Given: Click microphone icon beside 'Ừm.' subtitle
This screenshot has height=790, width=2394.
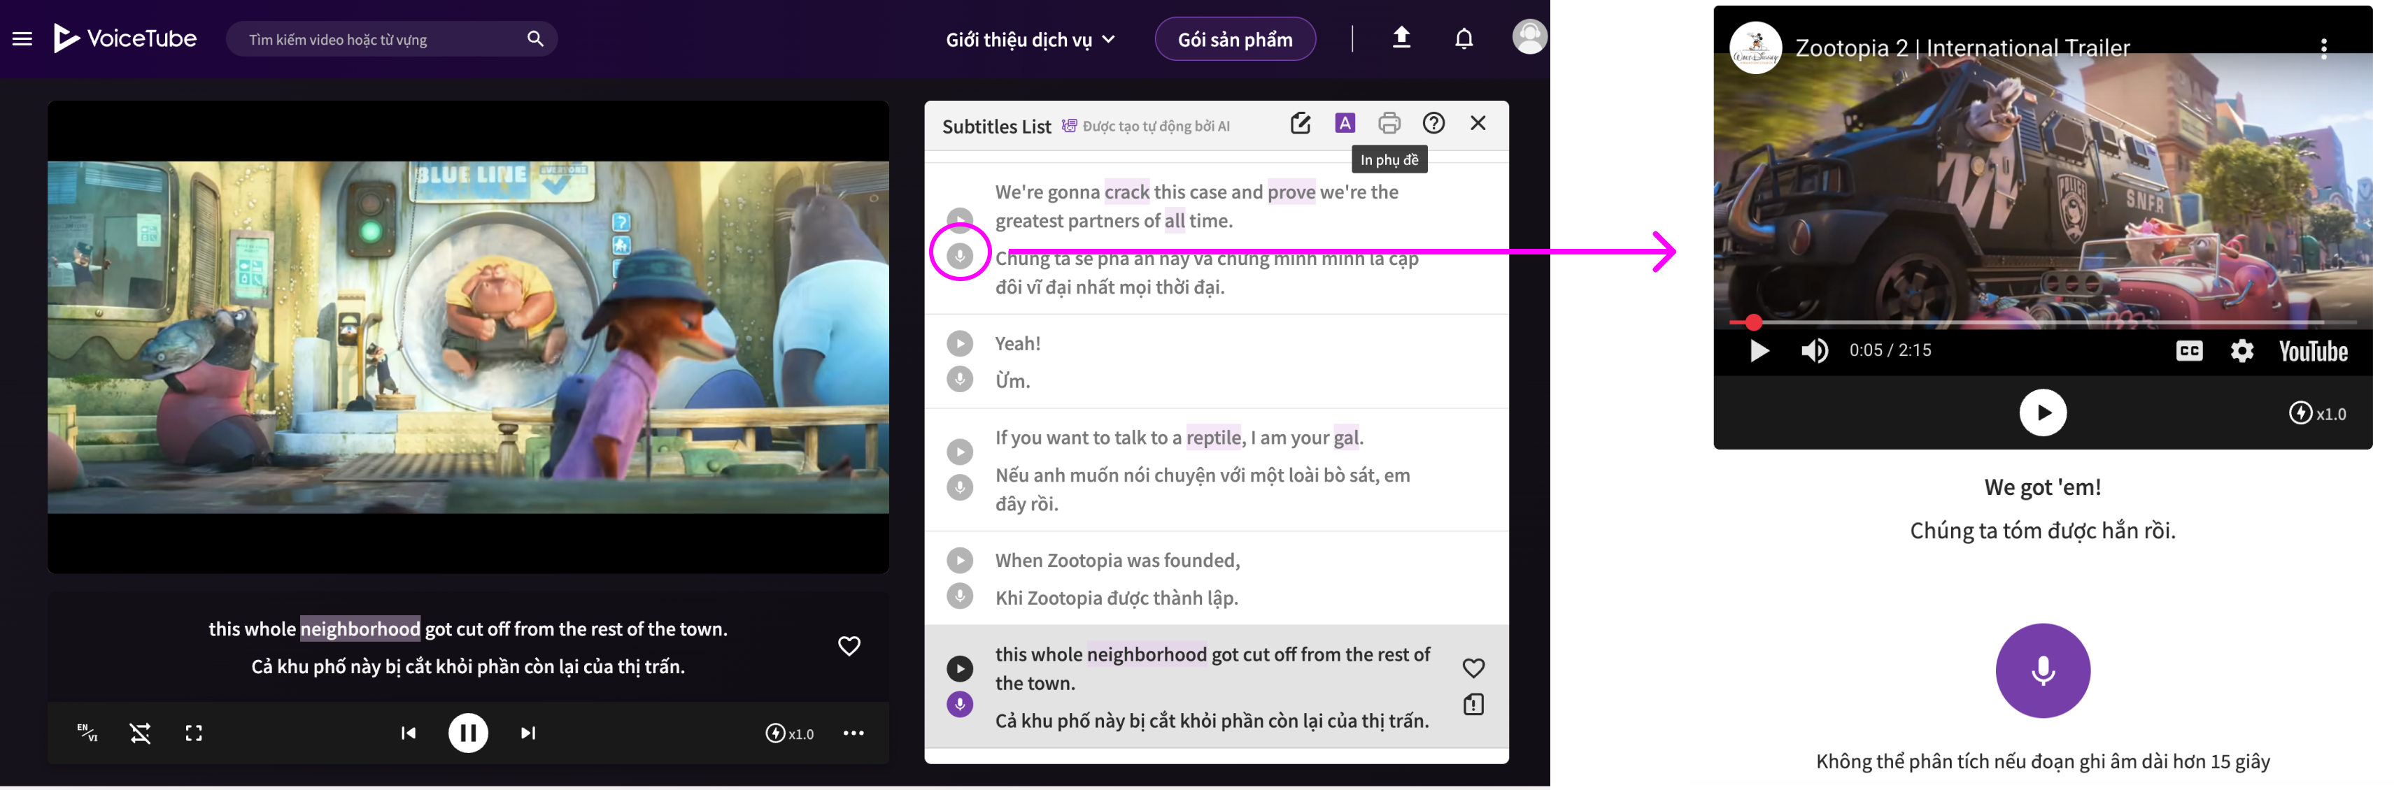Looking at the screenshot, I should 960,380.
